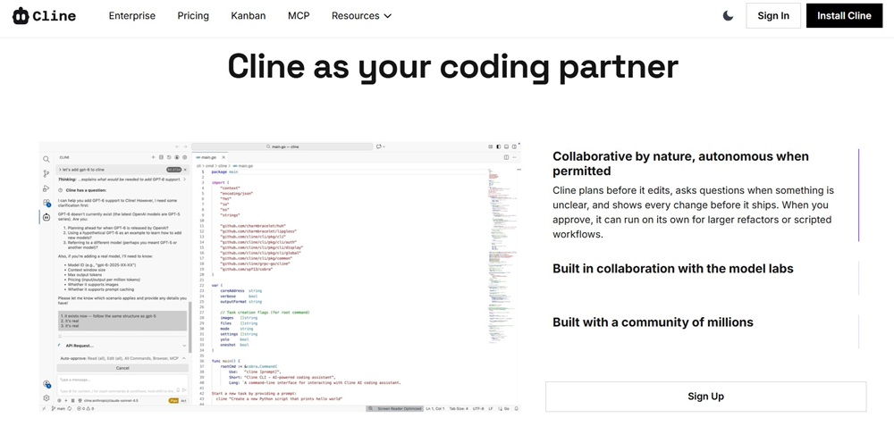Click the search magnifier icon in the editor sidebar
The height and width of the screenshot is (426, 894).
coord(46,160)
